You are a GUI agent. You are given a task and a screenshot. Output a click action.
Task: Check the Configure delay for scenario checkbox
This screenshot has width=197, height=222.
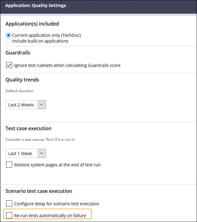pyautogui.click(x=9, y=203)
